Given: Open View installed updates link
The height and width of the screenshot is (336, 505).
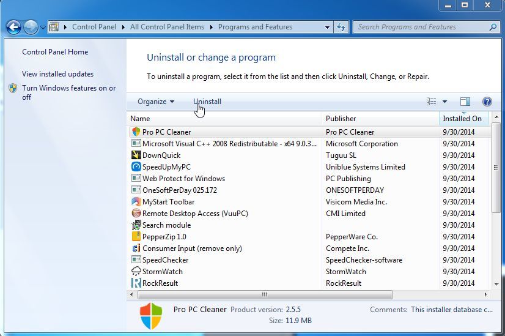Looking at the screenshot, I should click(57, 74).
